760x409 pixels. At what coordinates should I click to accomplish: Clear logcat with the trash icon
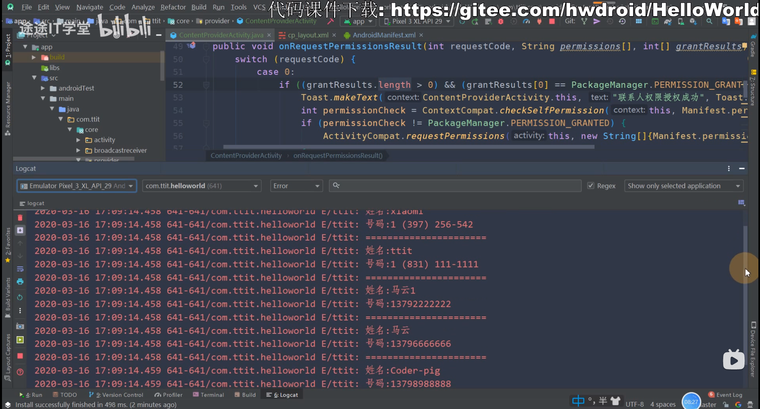(20, 218)
